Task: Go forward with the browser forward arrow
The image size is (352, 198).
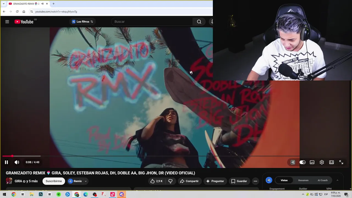Action: [10, 12]
